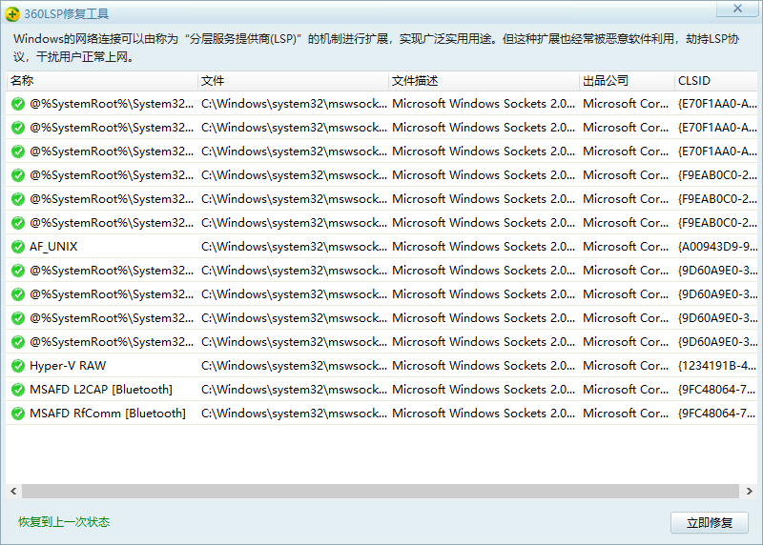
Task: Click file description cell in AF_UNIX row
Action: coord(484,247)
